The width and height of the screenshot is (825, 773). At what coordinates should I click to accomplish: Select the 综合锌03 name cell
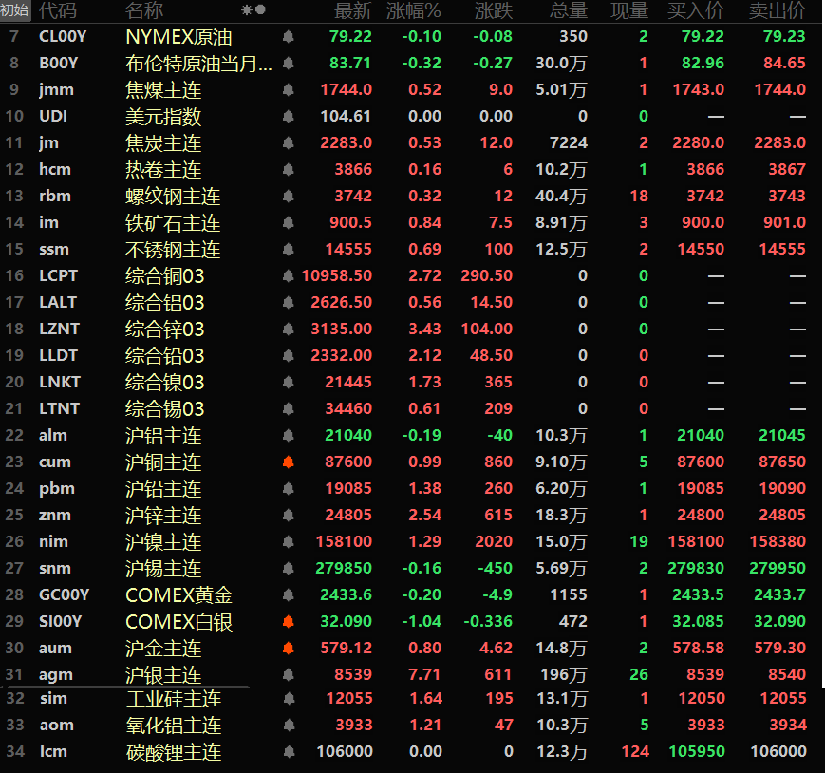[164, 330]
